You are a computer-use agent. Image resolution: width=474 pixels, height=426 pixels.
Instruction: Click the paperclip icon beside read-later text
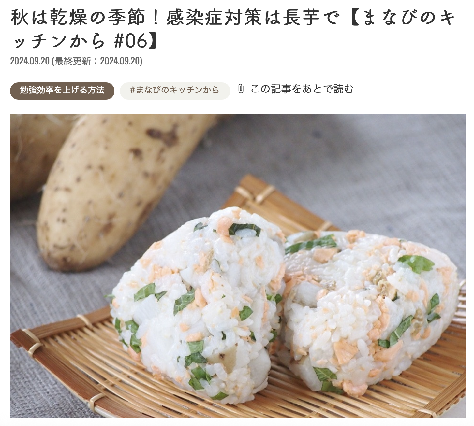[241, 89]
